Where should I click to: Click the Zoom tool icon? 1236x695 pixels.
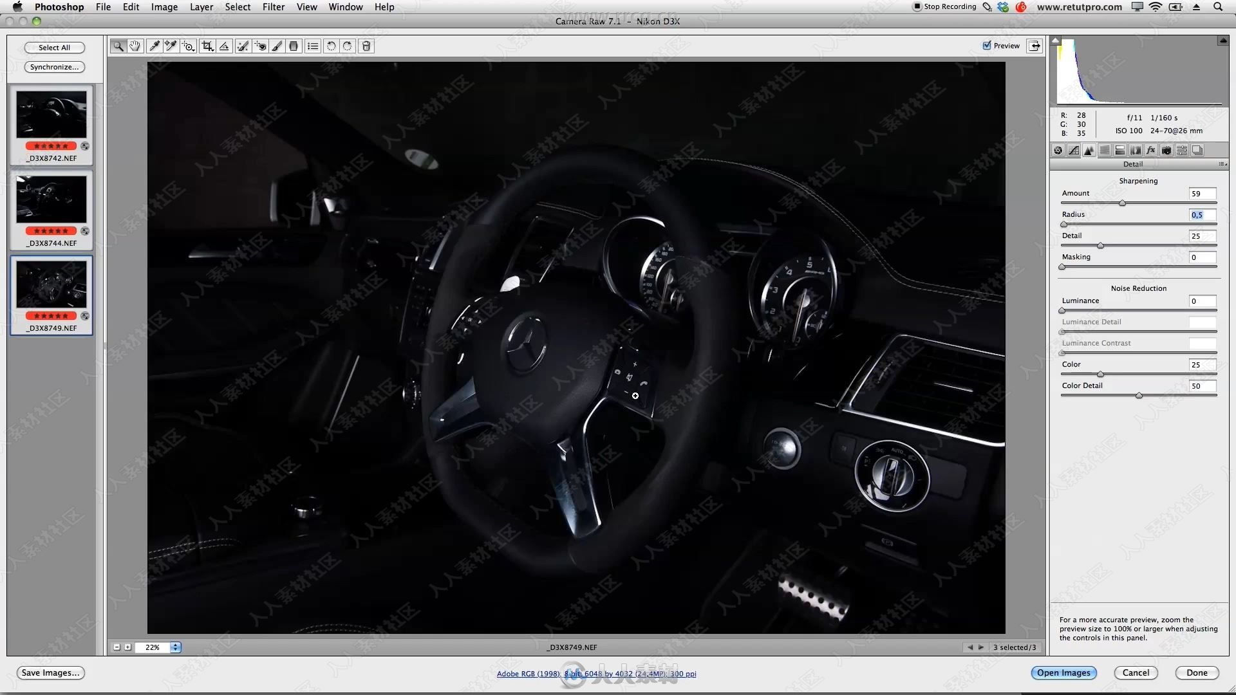click(118, 46)
